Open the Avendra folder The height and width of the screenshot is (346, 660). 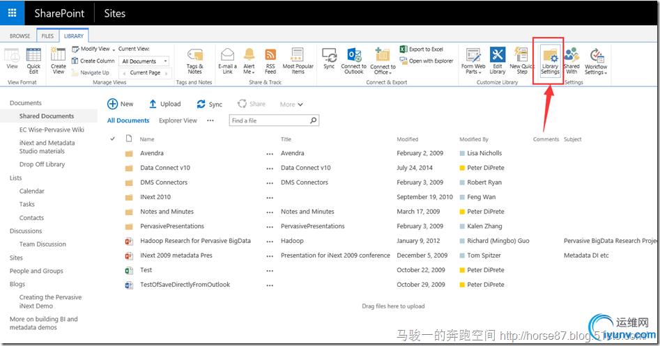152,153
